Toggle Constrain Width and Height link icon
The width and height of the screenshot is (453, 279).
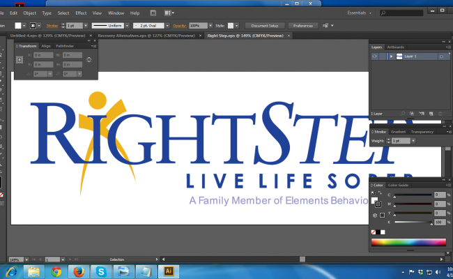point(89,60)
